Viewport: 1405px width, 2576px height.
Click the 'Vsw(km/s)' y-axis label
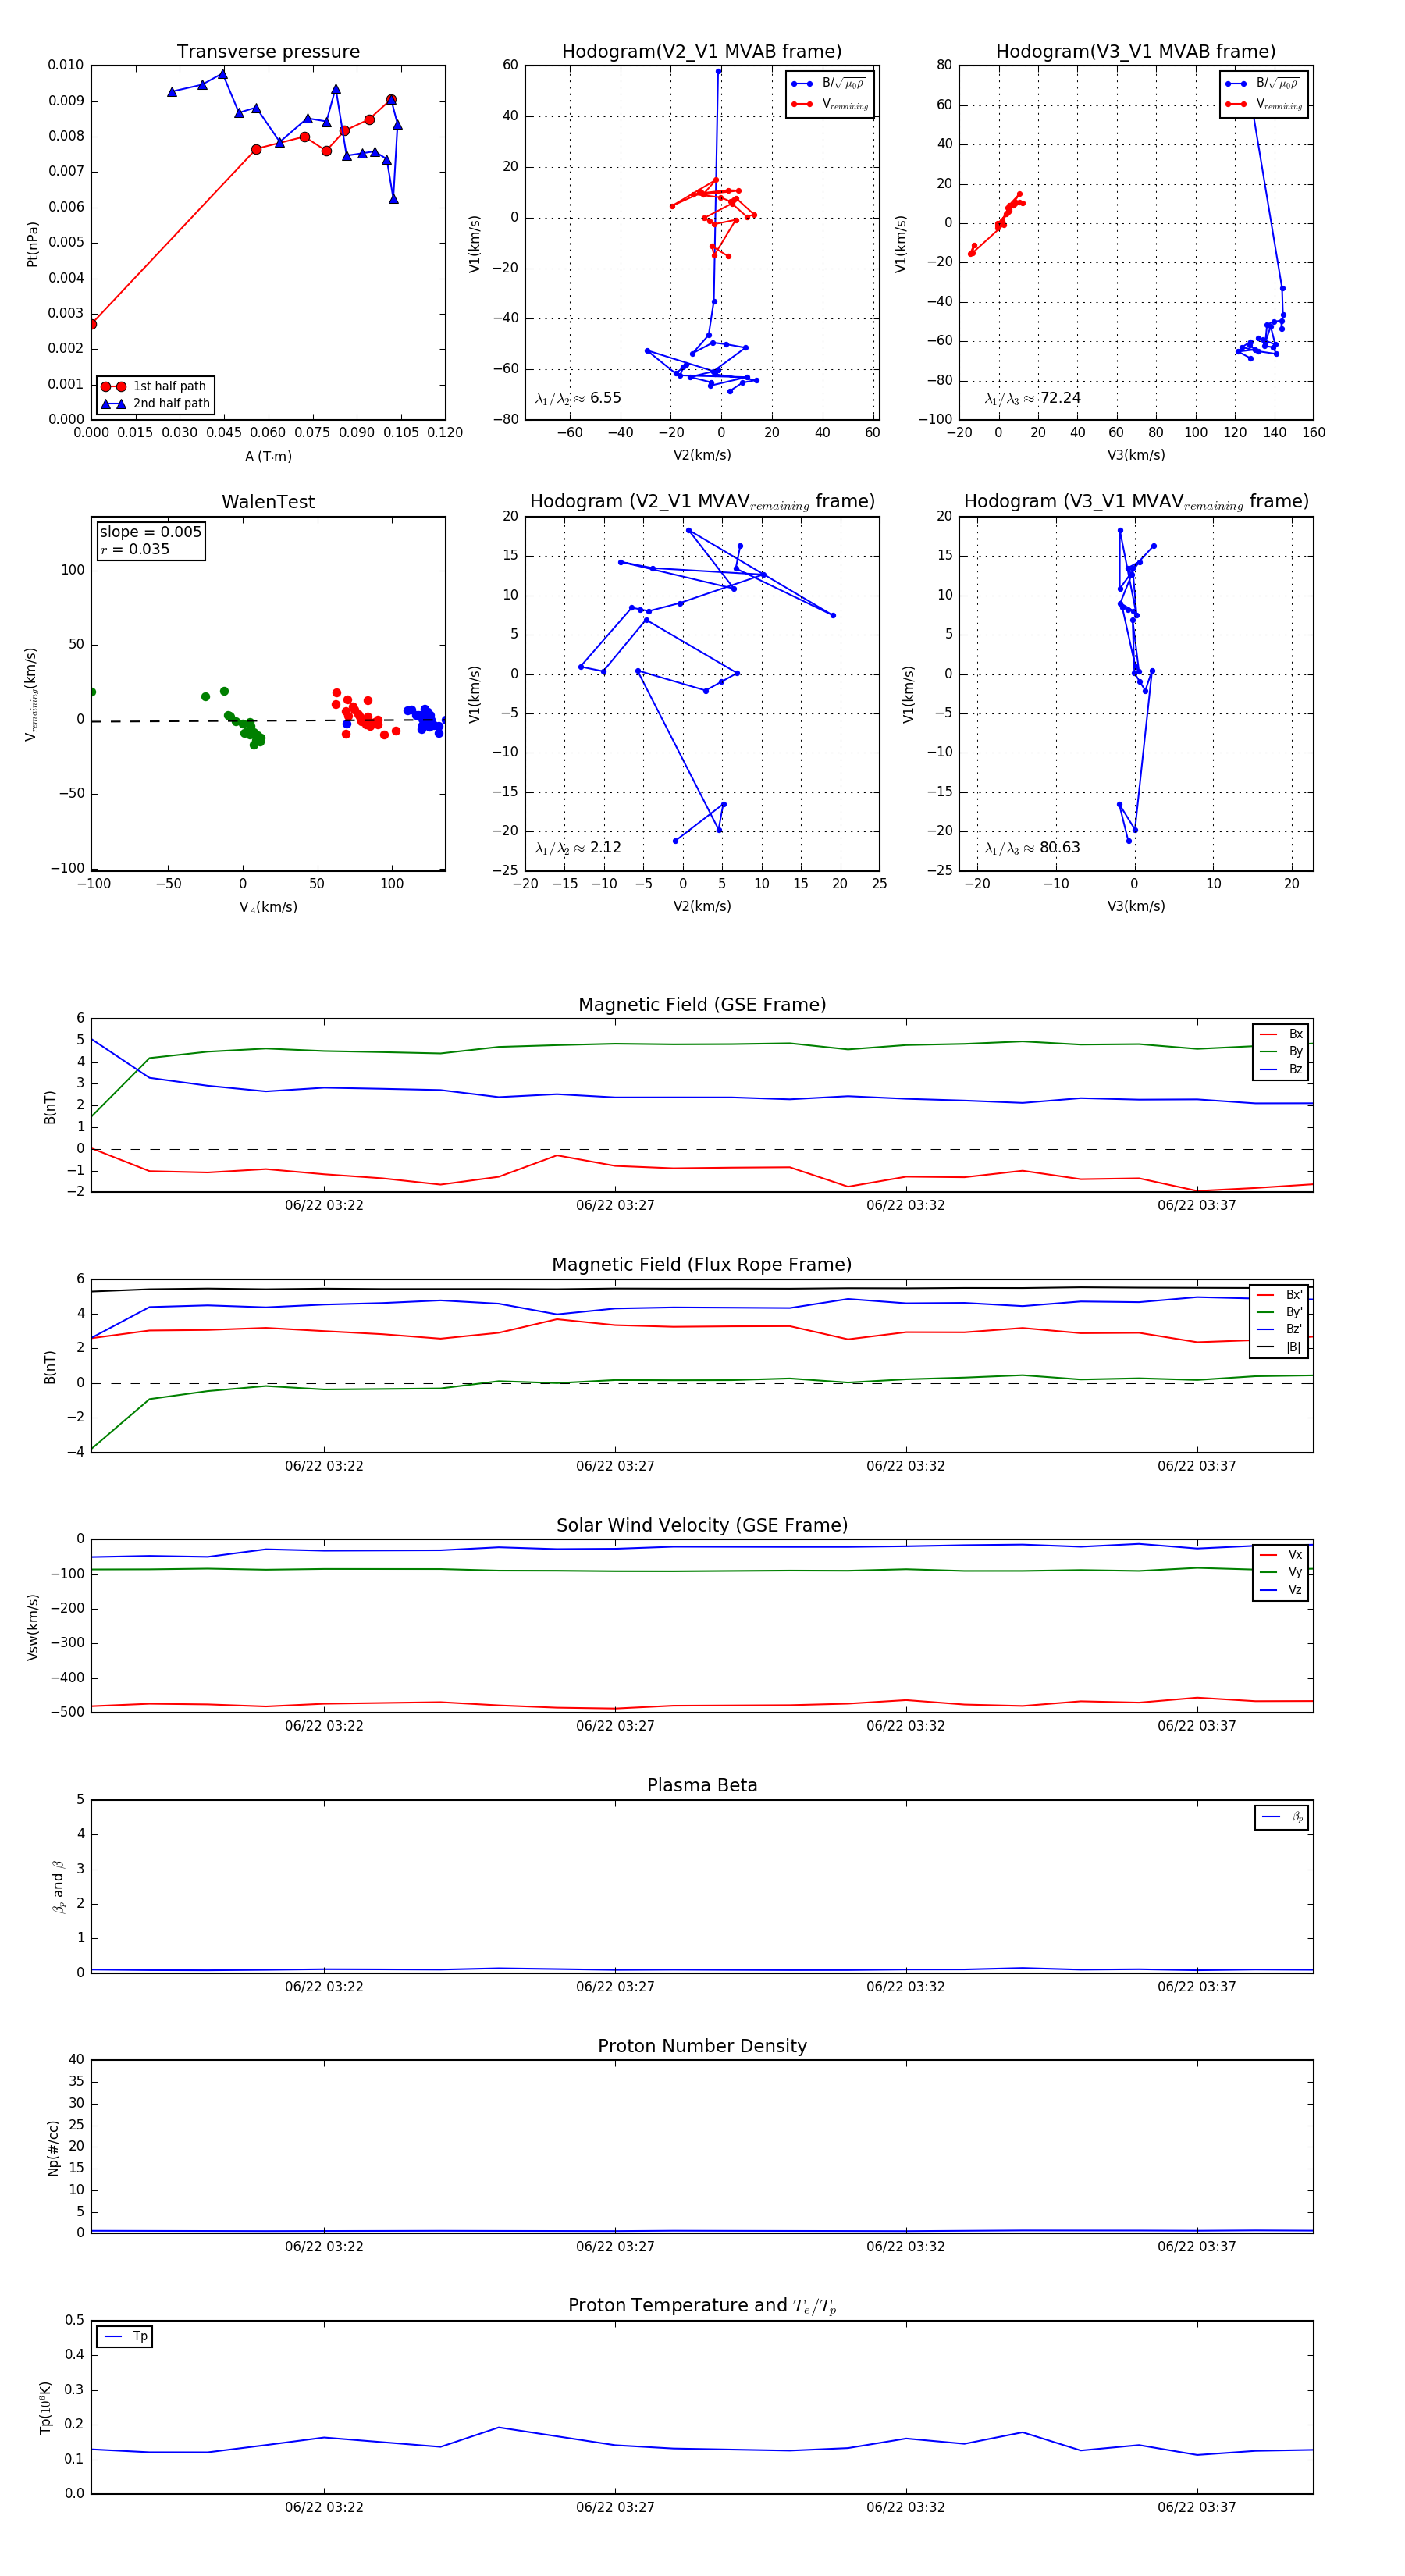click(32, 1627)
